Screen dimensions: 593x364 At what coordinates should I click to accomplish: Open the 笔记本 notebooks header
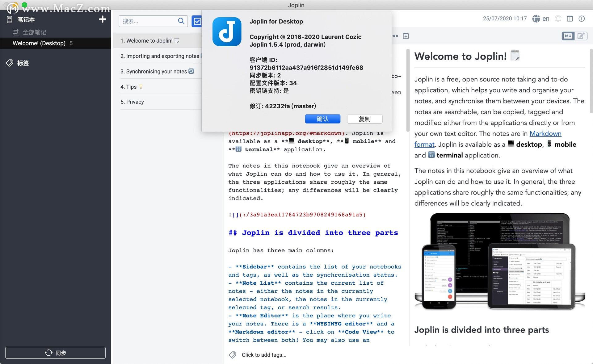click(x=26, y=20)
